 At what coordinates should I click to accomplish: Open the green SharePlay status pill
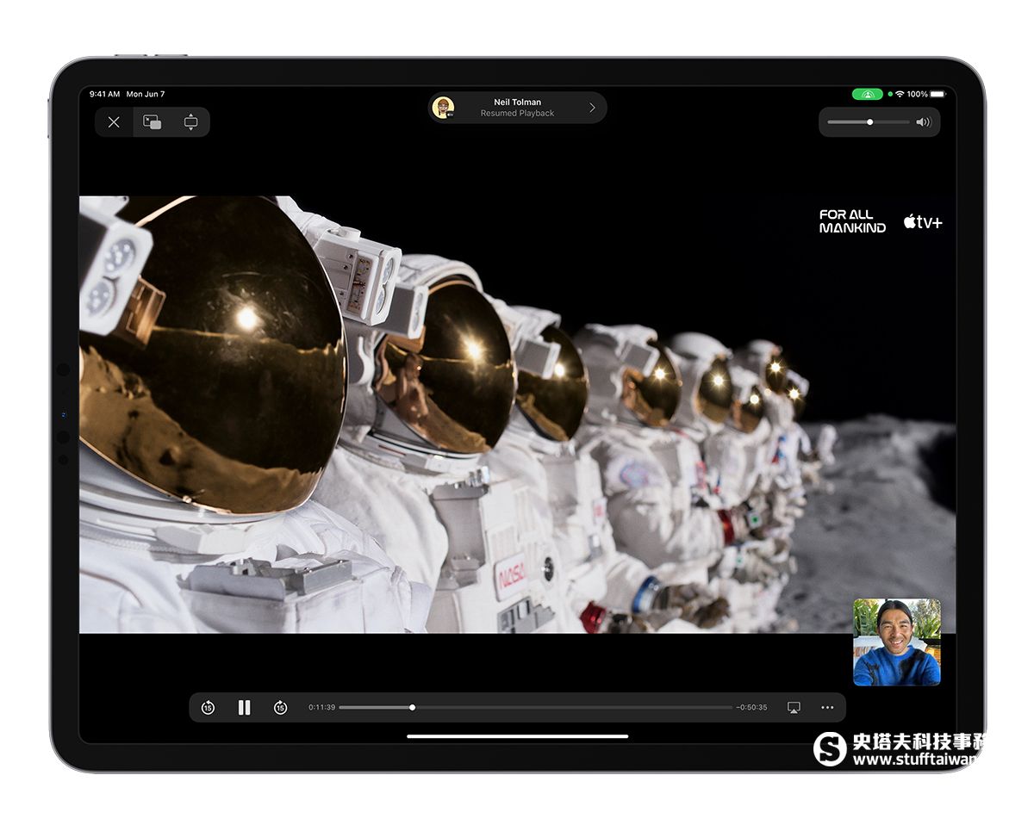pos(868,94)
